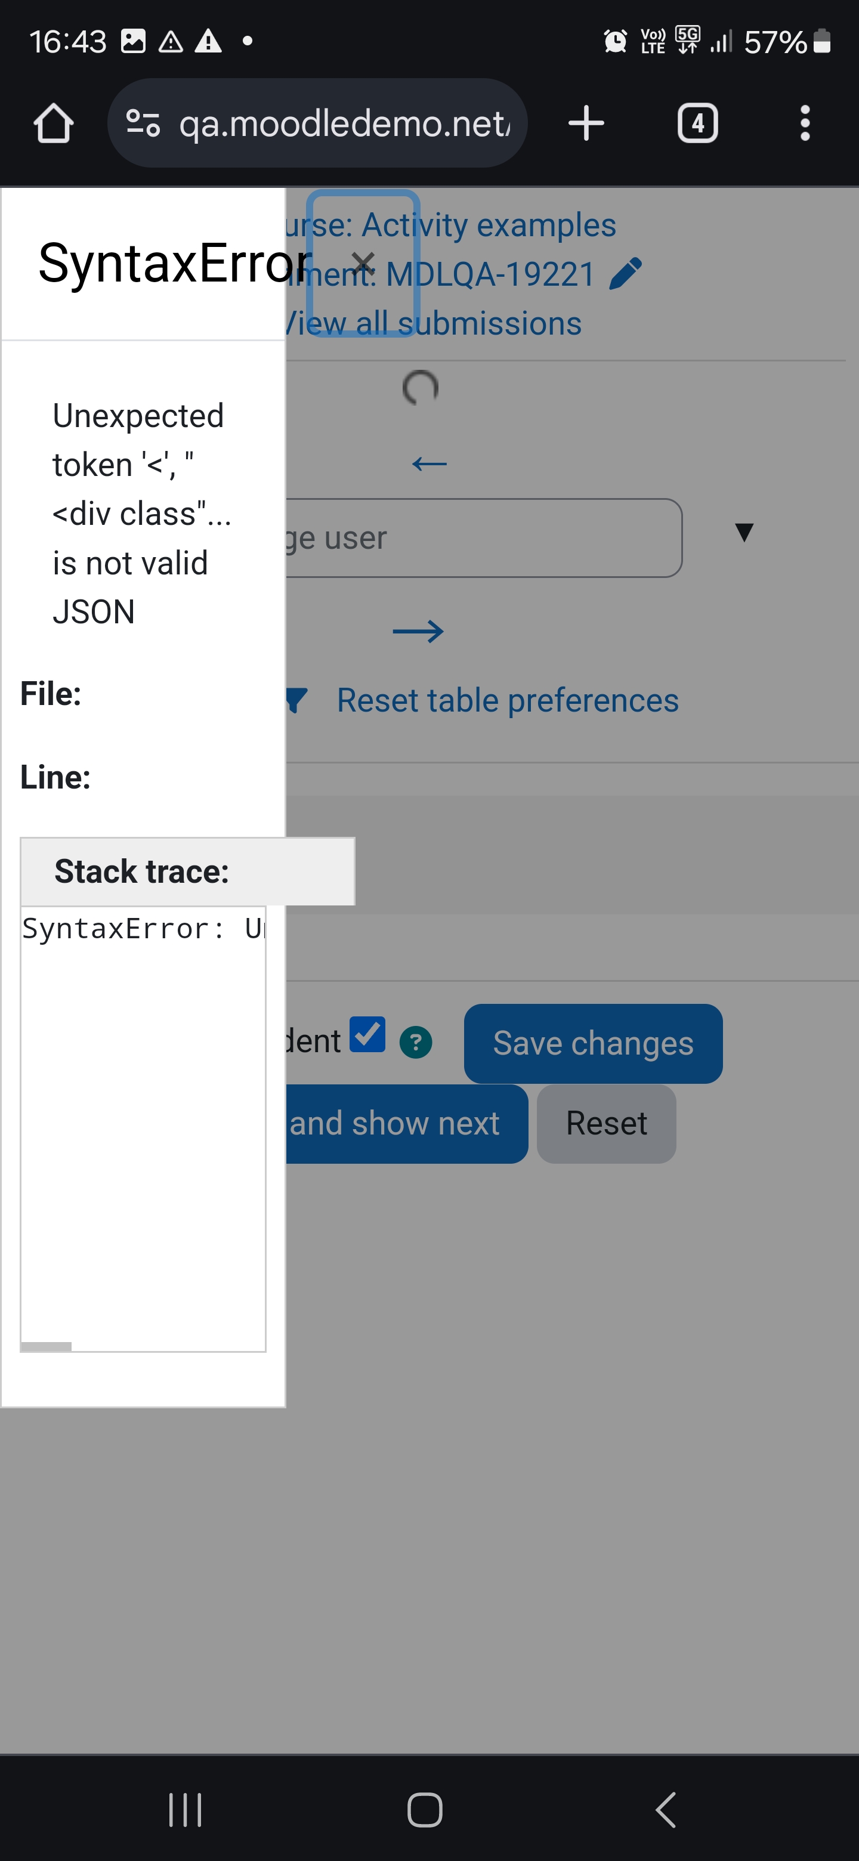This screenshot has height=1861, width=859.
Task: Click the 'Unexpected token' error message text
Action: pos(141,514)
